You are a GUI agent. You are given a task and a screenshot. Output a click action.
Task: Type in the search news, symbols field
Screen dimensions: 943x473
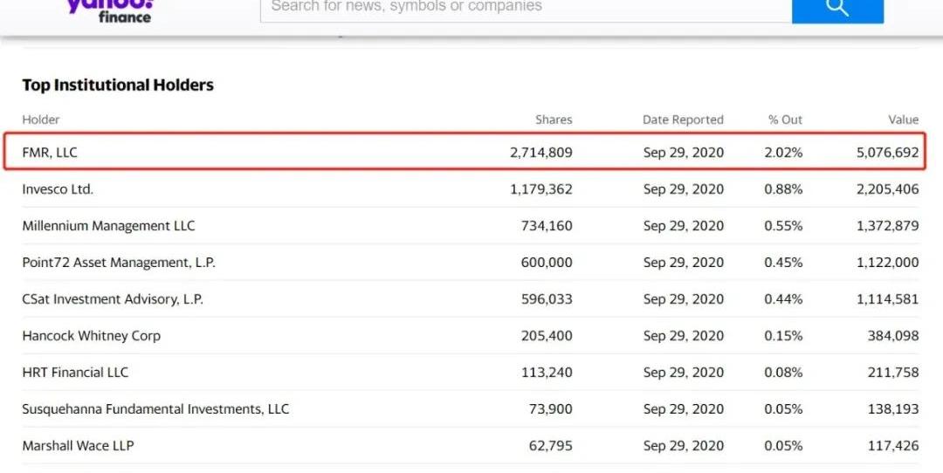pyautogui.click(x=524, y=8)
